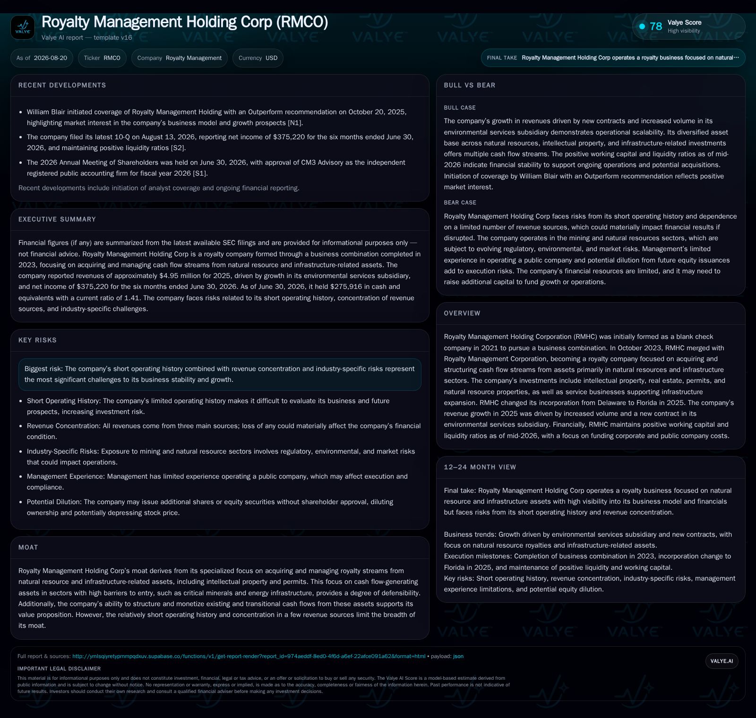
Task: Click the 'Biggest risk' highlighted callout box
Action: tap(220, 374)
